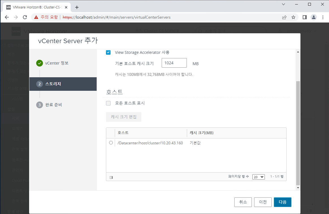Image resolution: width=329 pixels, height=214 pixels.
Task: Click the dialog vertical scrollbar thumb
Action: click(x=298, y=133)
